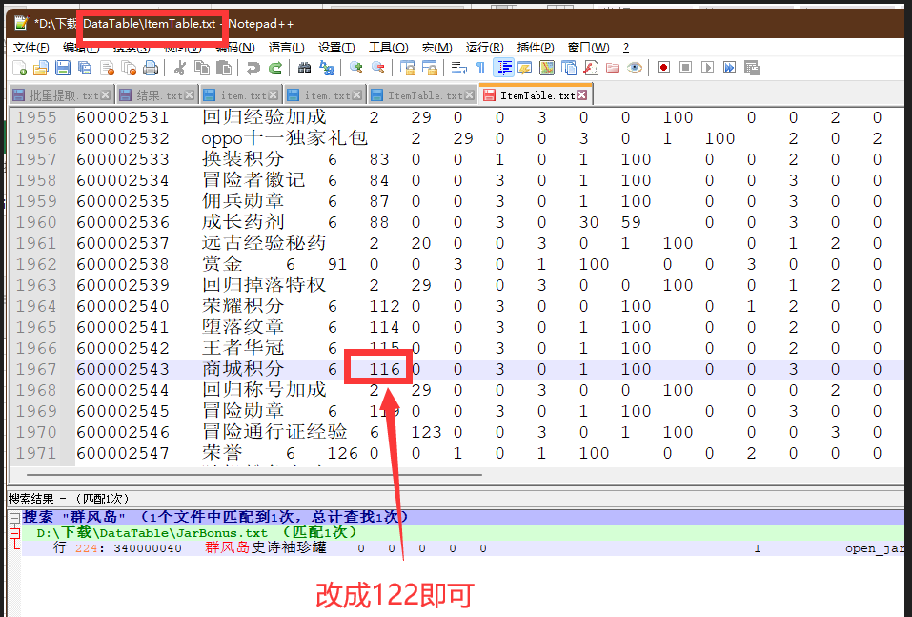Toggle word wrap in toolbar
Screen dimensions: 912x617
[x=459, y=68]
